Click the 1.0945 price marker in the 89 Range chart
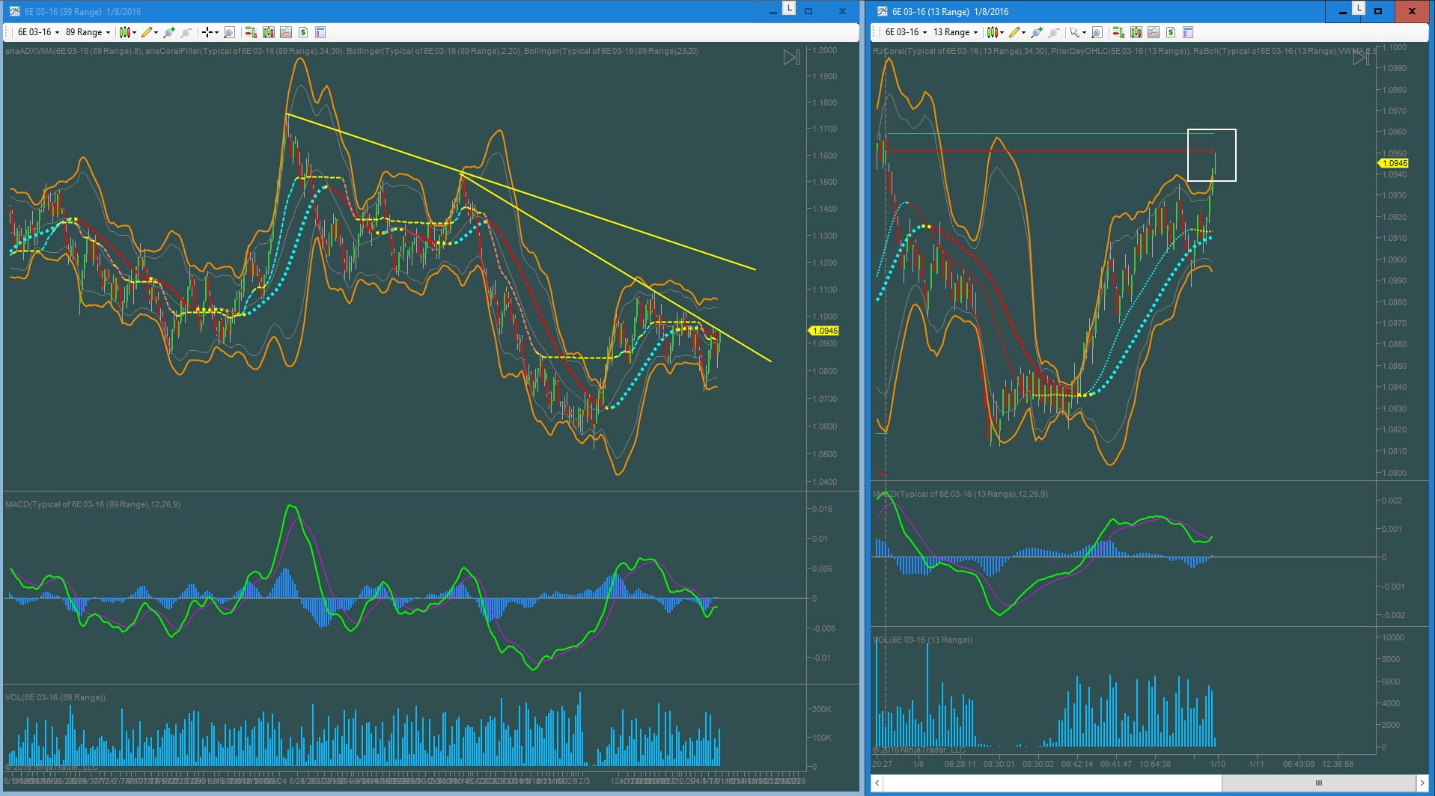The height and width of the screenshot is (796, 1435). pyautogui.click(x=824, y=331)
